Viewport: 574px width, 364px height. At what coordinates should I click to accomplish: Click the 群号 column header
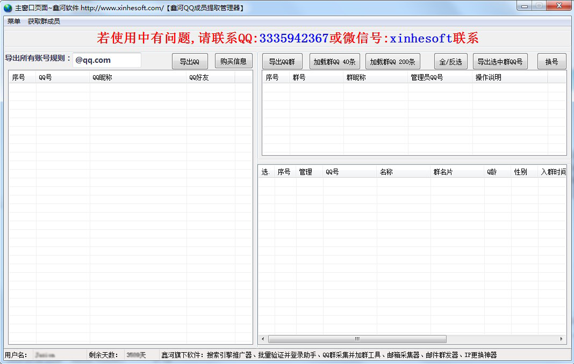(x=316, y=77)
